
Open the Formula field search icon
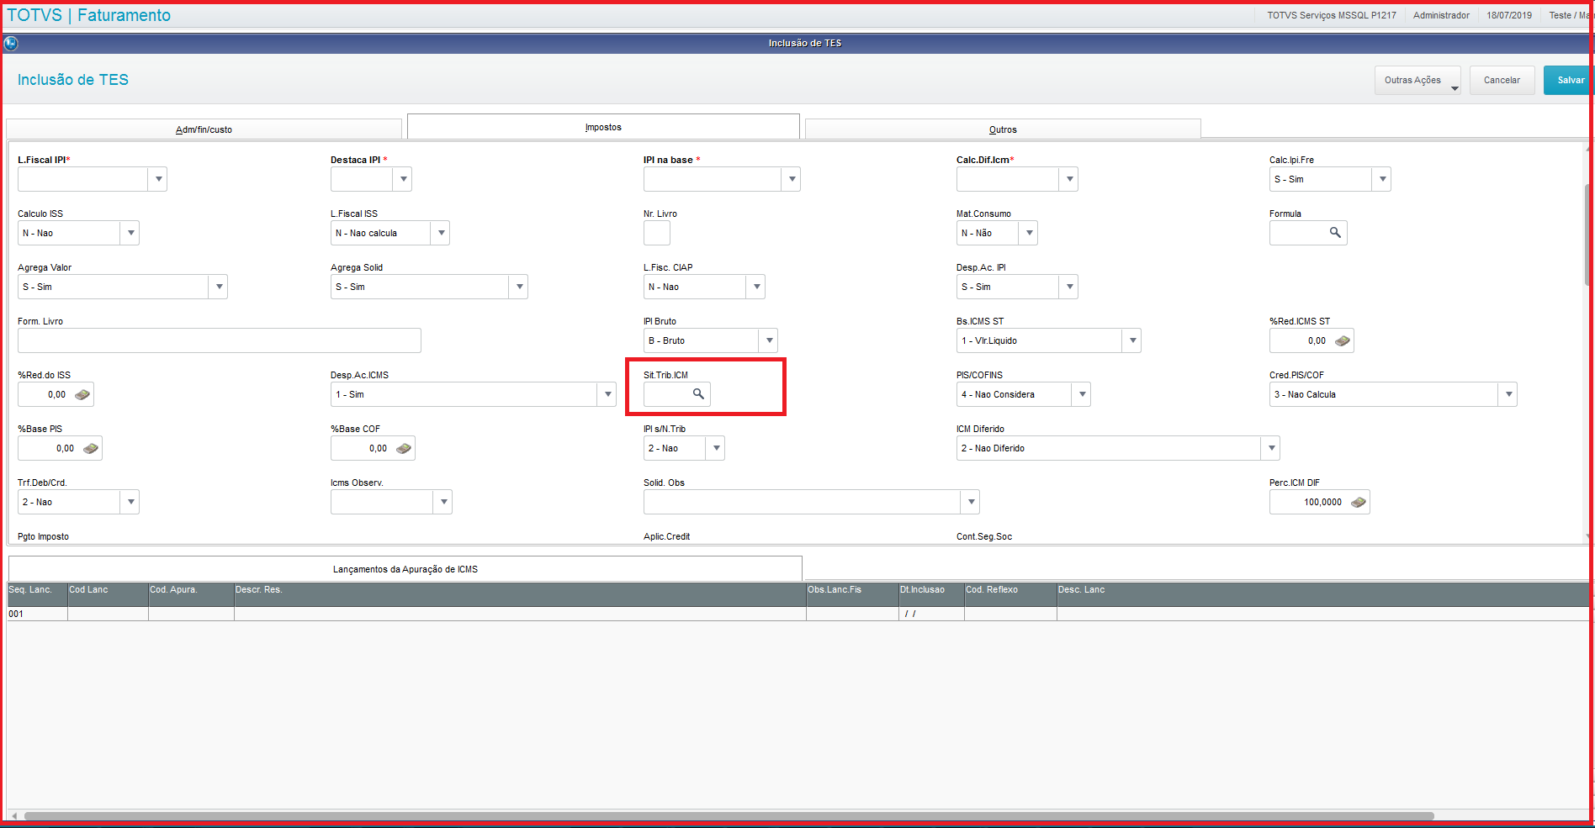[x=1335, y=233]
